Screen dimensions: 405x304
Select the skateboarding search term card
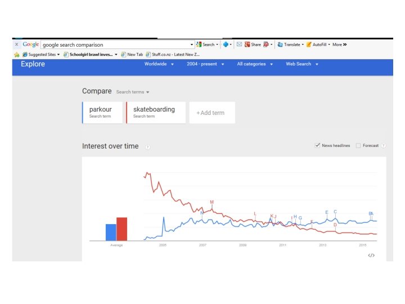[156, 112]
